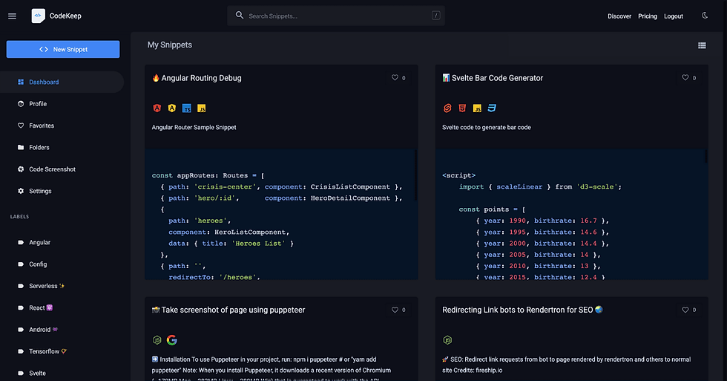Create a New Snippet
Viewport: 727px width, 381px height.
point(63,49)
